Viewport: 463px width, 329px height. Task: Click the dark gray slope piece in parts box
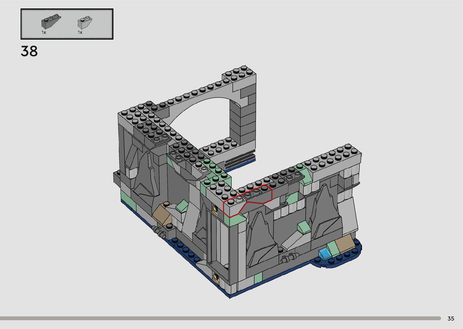[49, 22]
